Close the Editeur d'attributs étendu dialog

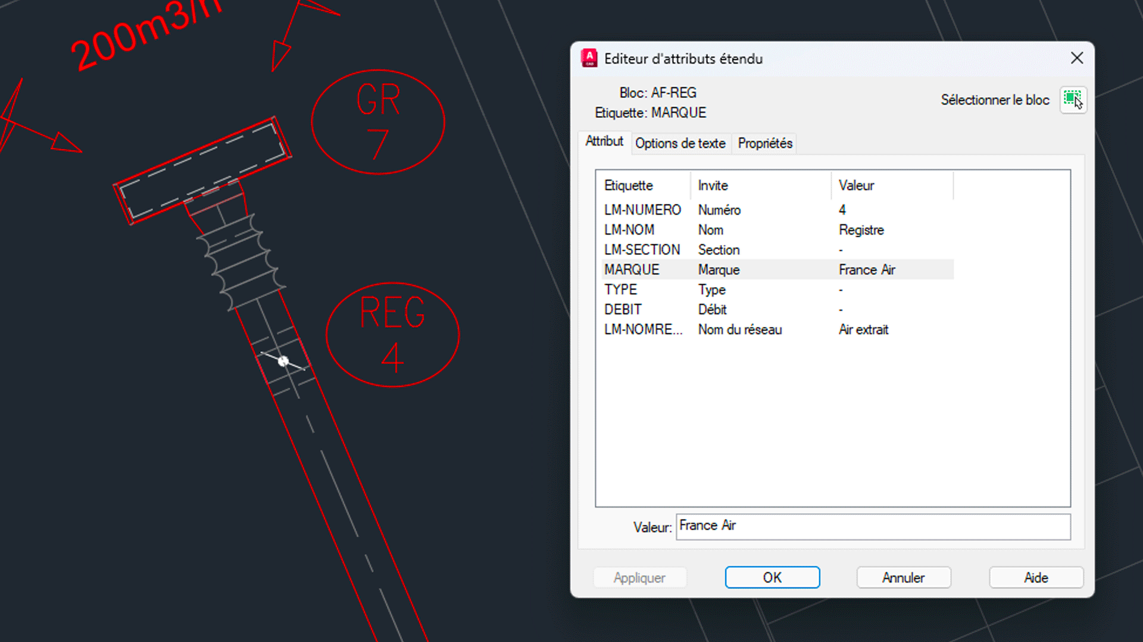[x=1077, y=58]
